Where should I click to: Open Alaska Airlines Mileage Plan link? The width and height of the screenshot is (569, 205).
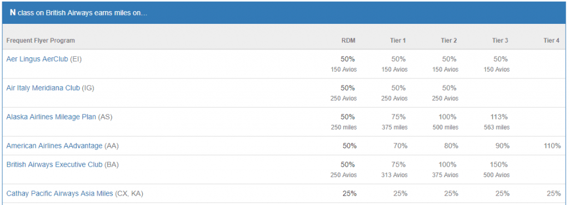tap(51, 117)
